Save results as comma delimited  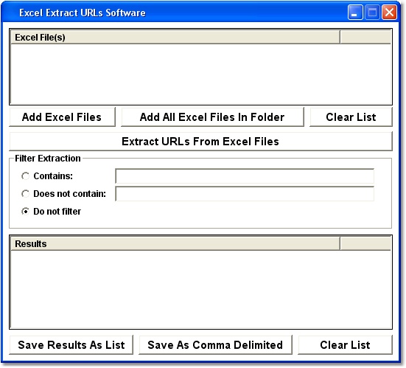[x=215, y=345]
